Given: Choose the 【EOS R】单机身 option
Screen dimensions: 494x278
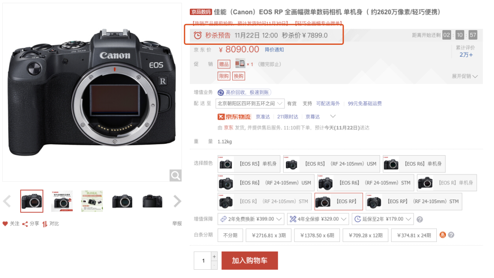Looking at the screenshot, I should coord(447,183).
